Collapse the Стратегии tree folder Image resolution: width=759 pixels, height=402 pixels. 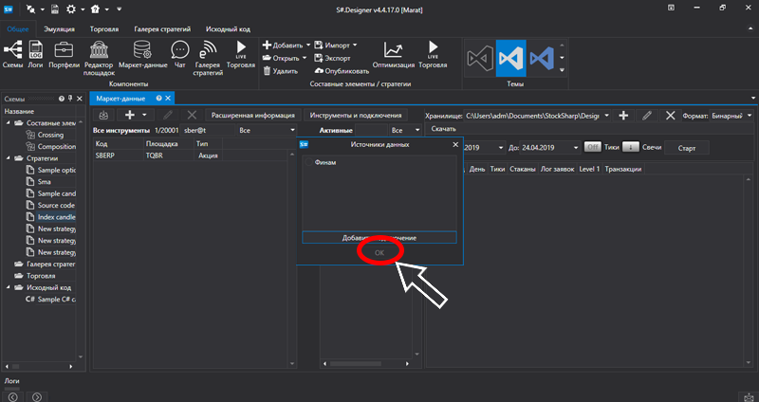click(8, 158)
